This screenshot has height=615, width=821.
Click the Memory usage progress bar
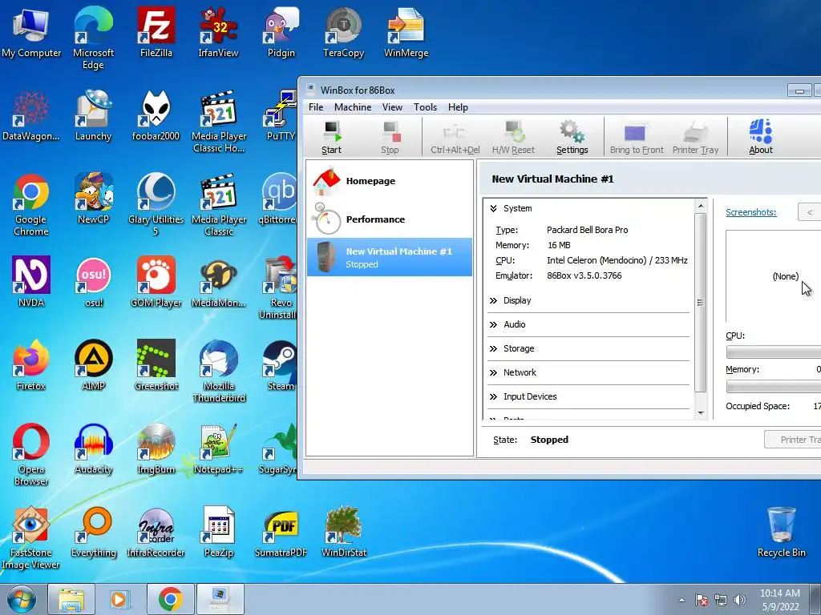click(774, 387)
